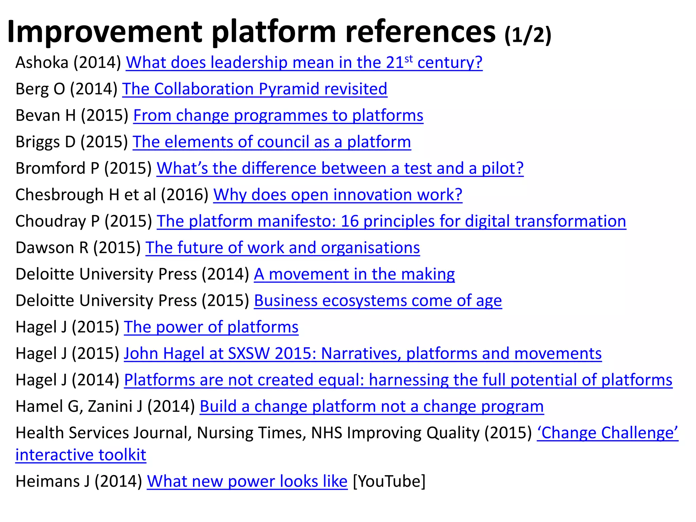Open 'What does leadership mean in the 21st century?' link
Viewport: 696px width, 522px height.
point(304,63)
